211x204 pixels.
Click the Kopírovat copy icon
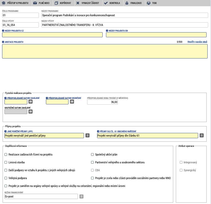[56, 3]
